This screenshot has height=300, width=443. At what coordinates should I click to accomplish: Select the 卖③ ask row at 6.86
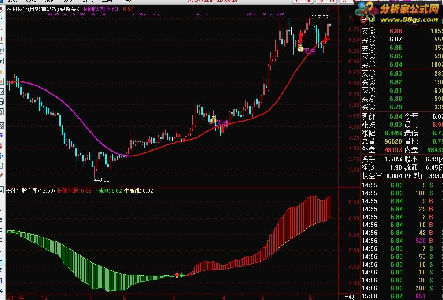coord(402,48)
